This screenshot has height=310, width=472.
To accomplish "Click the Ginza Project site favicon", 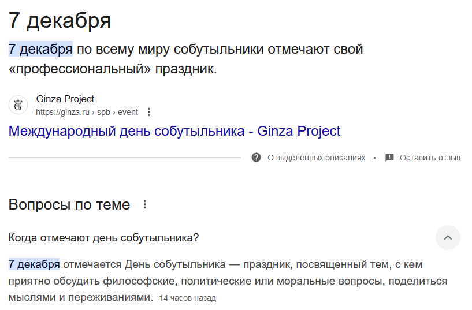I will tap(18, 105).
